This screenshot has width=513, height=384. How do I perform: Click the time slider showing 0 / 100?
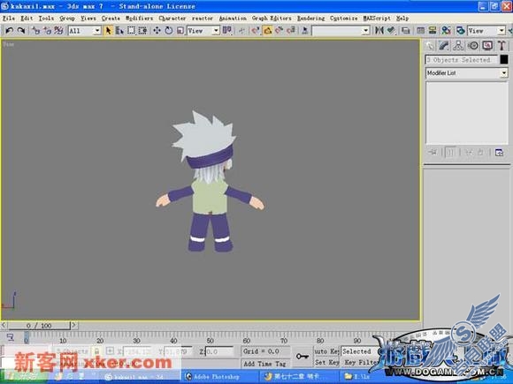[x=39, y=325]
